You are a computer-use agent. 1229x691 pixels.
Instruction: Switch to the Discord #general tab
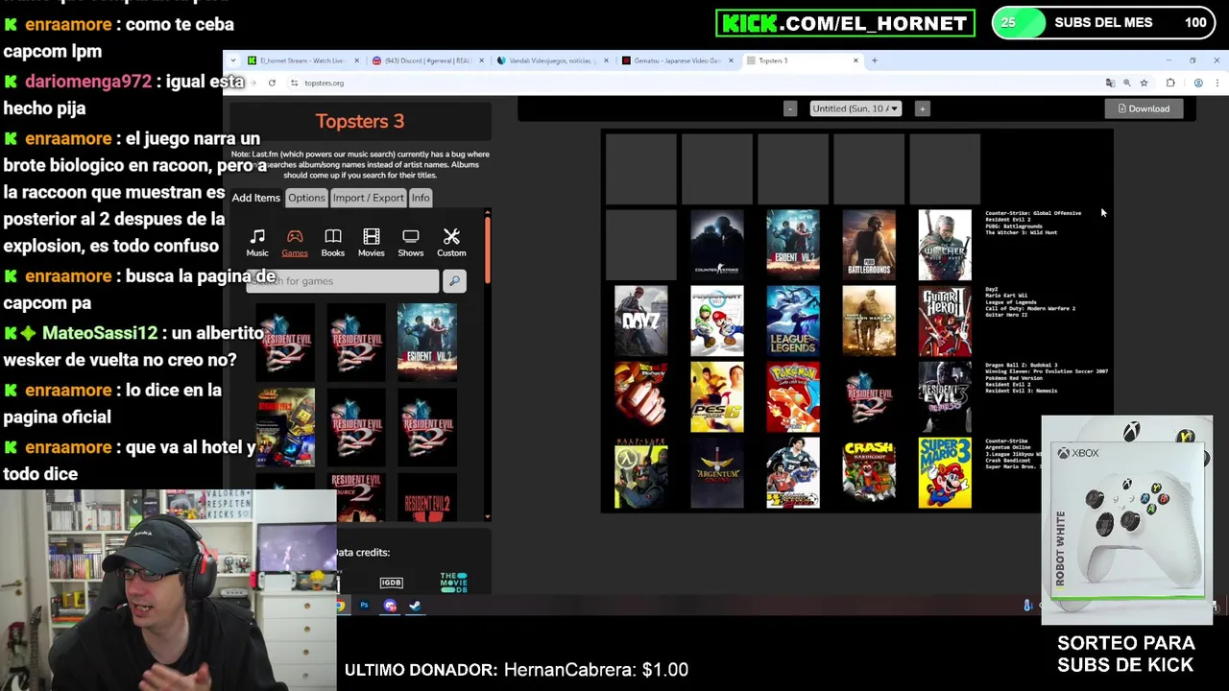click(x=427, y=60)
